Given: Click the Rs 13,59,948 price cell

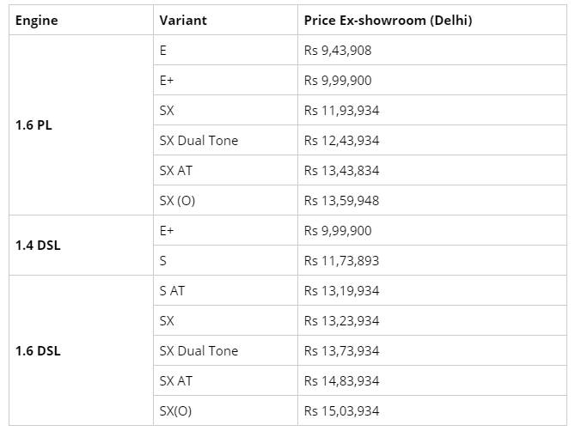Looking at the screenshot, I should click(341, 200).
